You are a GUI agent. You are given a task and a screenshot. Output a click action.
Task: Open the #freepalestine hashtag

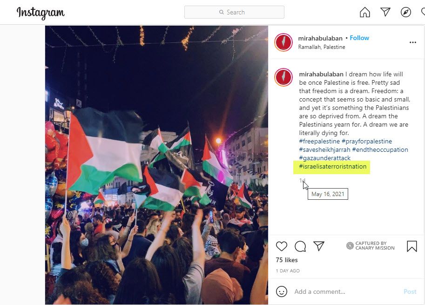click(319, 141)
